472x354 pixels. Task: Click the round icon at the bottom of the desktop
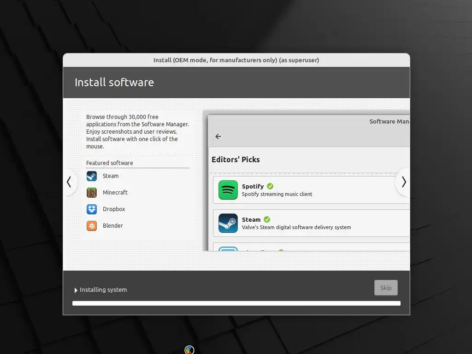pyautogui.click(x=189, y=350)
